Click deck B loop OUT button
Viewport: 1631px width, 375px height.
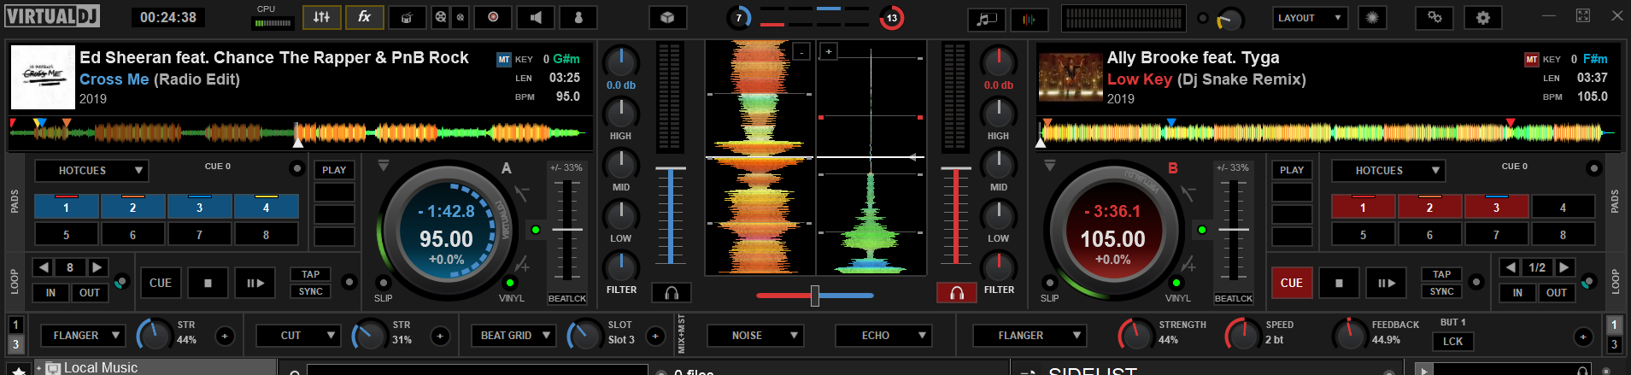tap(1557, 292)
